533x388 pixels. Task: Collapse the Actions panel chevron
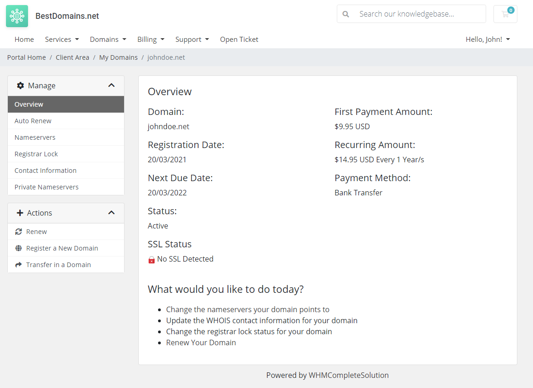coord(111,213)
